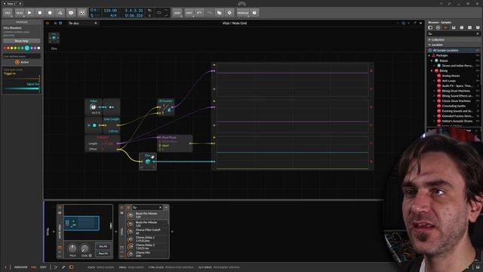
Task: Click the Pitch knob on Note Grid
Action: coord(72,249)
